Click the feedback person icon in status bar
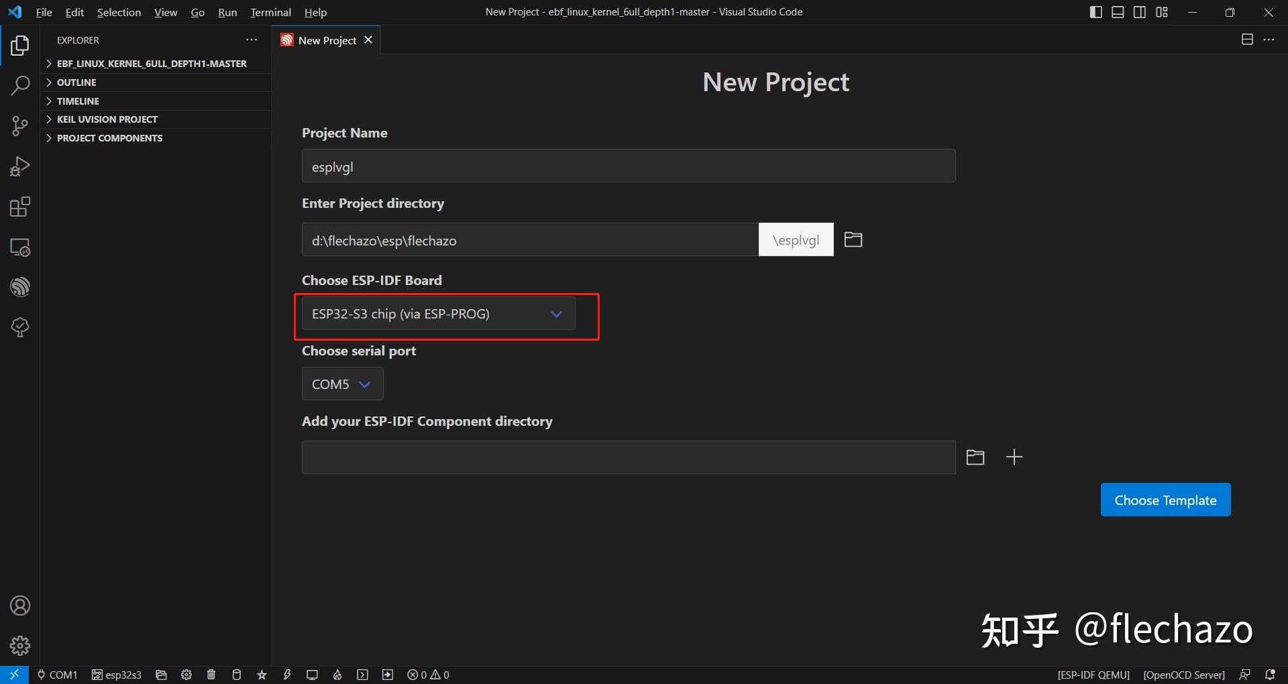 point(1245,675)
